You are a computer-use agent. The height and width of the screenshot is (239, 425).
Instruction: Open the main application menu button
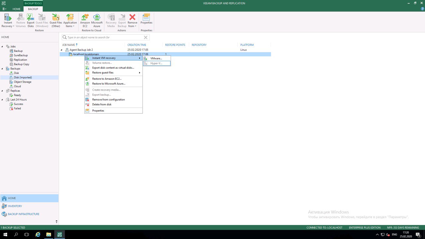(x=4, y=9)
